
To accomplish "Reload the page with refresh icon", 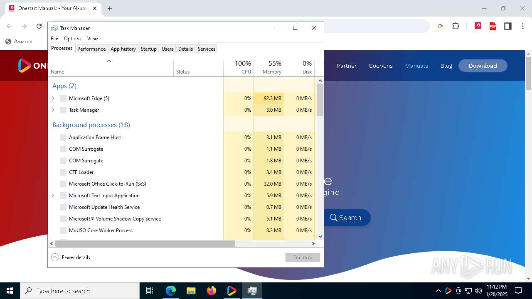I will [39, 26].
